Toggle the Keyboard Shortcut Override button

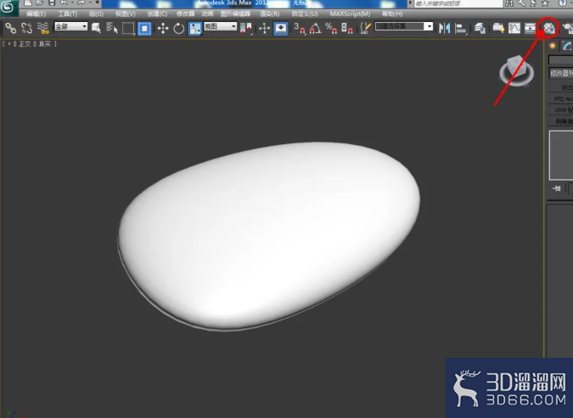click(x=281, y=28)
